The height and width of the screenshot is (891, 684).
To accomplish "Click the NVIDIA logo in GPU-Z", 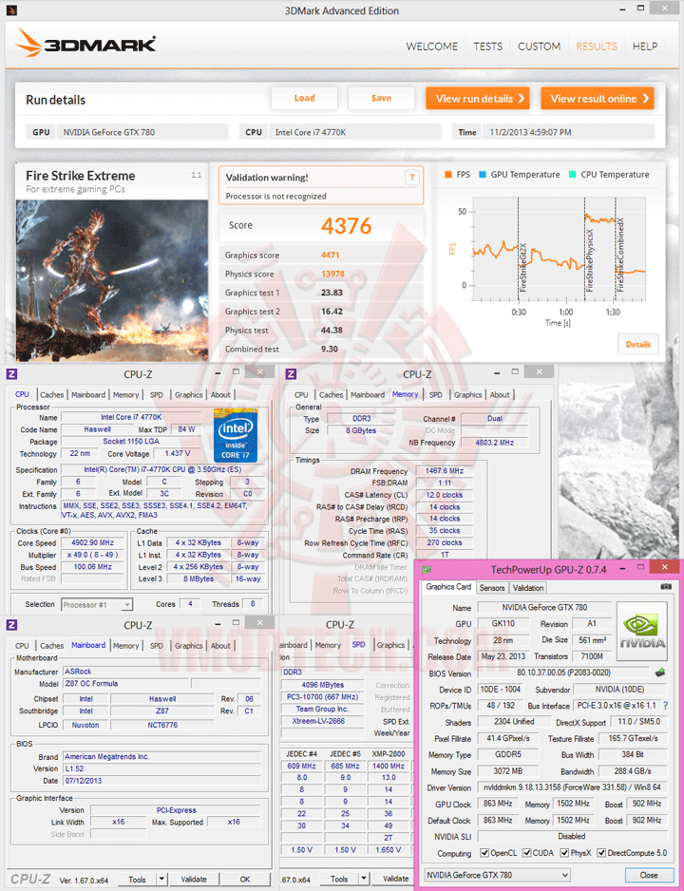I will click(642, 631).
